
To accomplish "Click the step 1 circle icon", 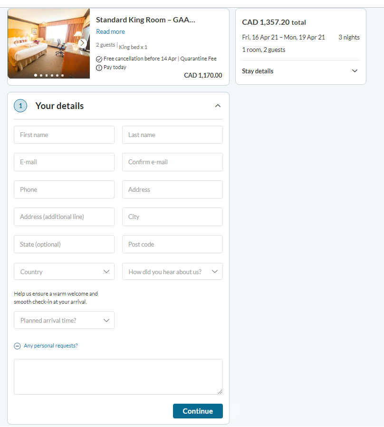I will 20,106.
